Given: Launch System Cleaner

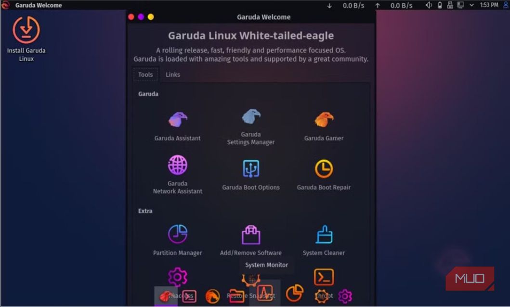Looking at the screenshot, I should coord(324,240).
